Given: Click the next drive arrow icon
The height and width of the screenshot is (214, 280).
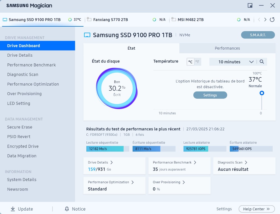Looking at the screenshot, I should (x=265, y=20).
